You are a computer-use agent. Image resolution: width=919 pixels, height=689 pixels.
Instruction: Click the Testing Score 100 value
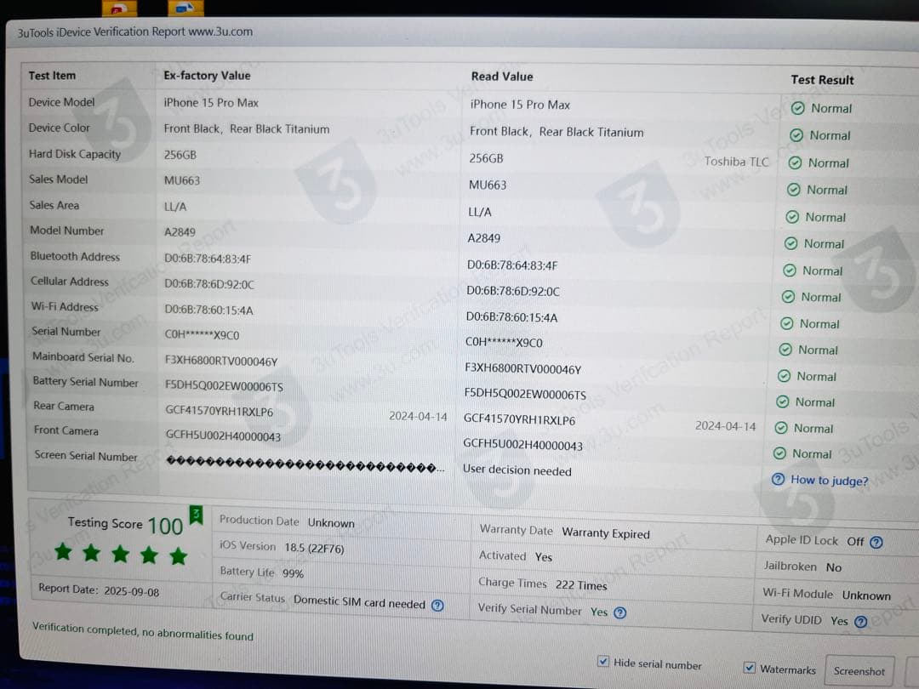165,526
